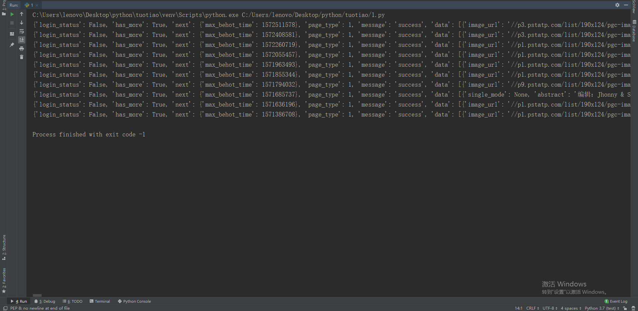The width and height of the screenshot is (638, 311).
Task: Click output row with max_behot_time 1571963493
Action: coord(331,65)
